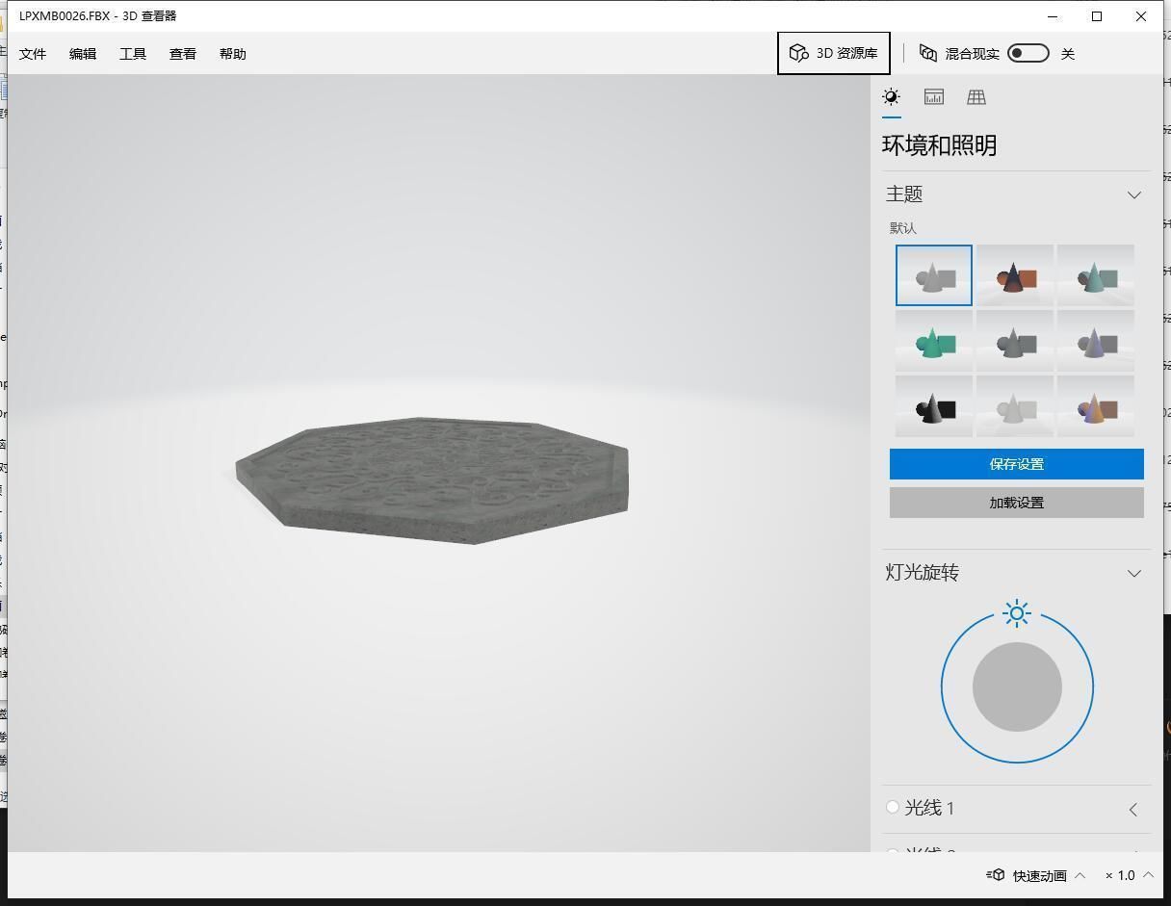Viewport: 1171px width, 906px height.
Task: Click the 加载设置 button
Action: click(x=1017, y=503)
